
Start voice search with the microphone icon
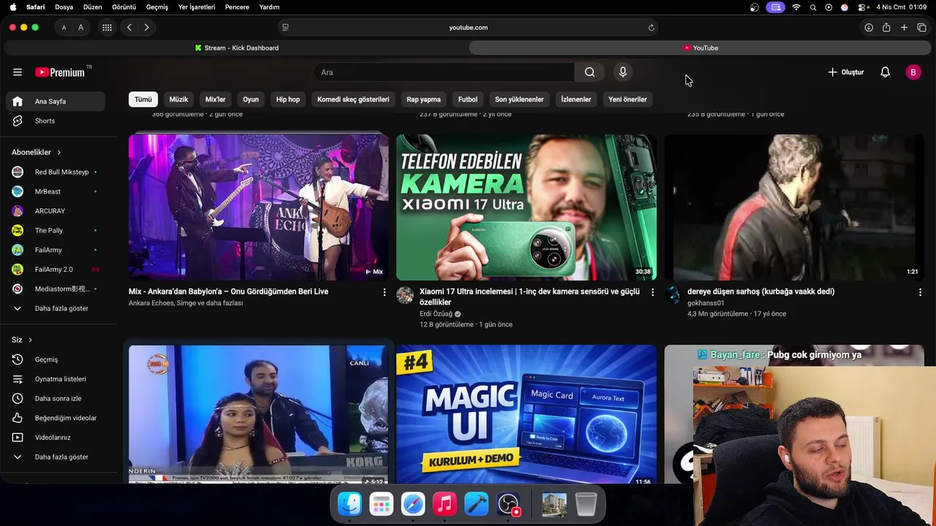point(623,72)
